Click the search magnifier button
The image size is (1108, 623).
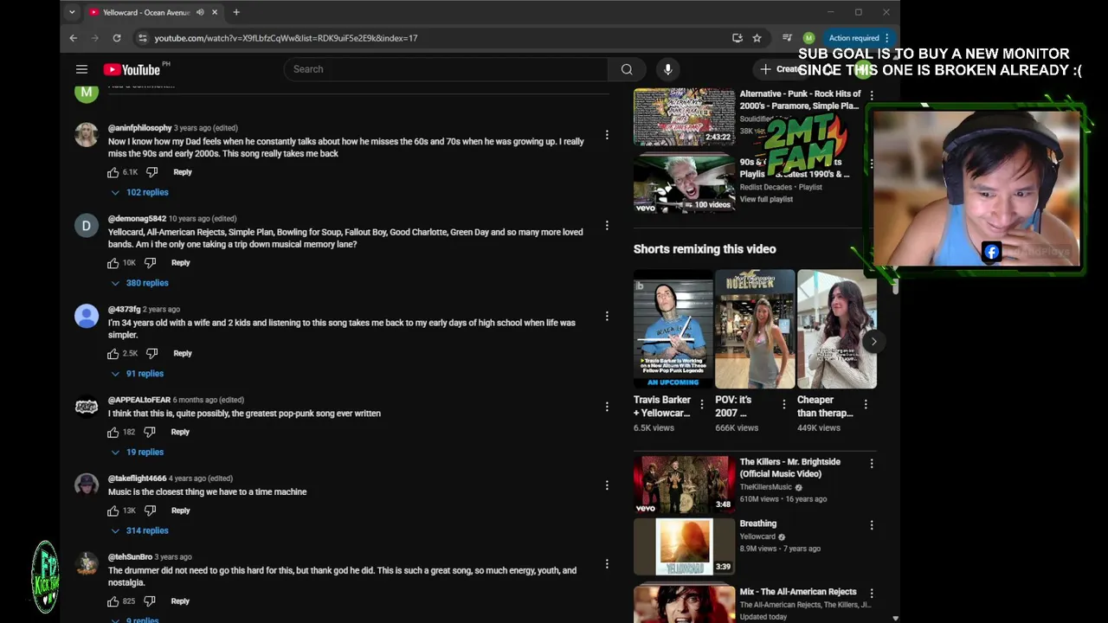627,69
